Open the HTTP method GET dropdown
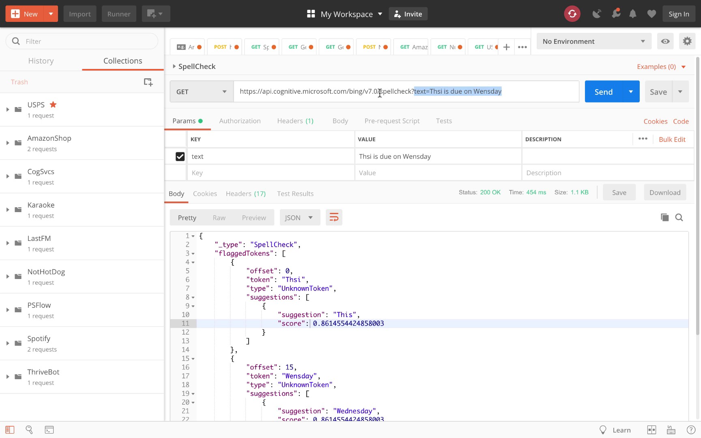This screenshot has width=701, height=438. [x=202, y=92]
